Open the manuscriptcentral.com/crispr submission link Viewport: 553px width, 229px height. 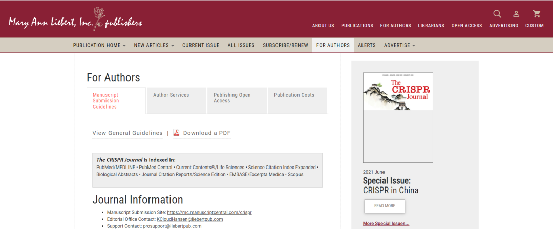point(209,213)
